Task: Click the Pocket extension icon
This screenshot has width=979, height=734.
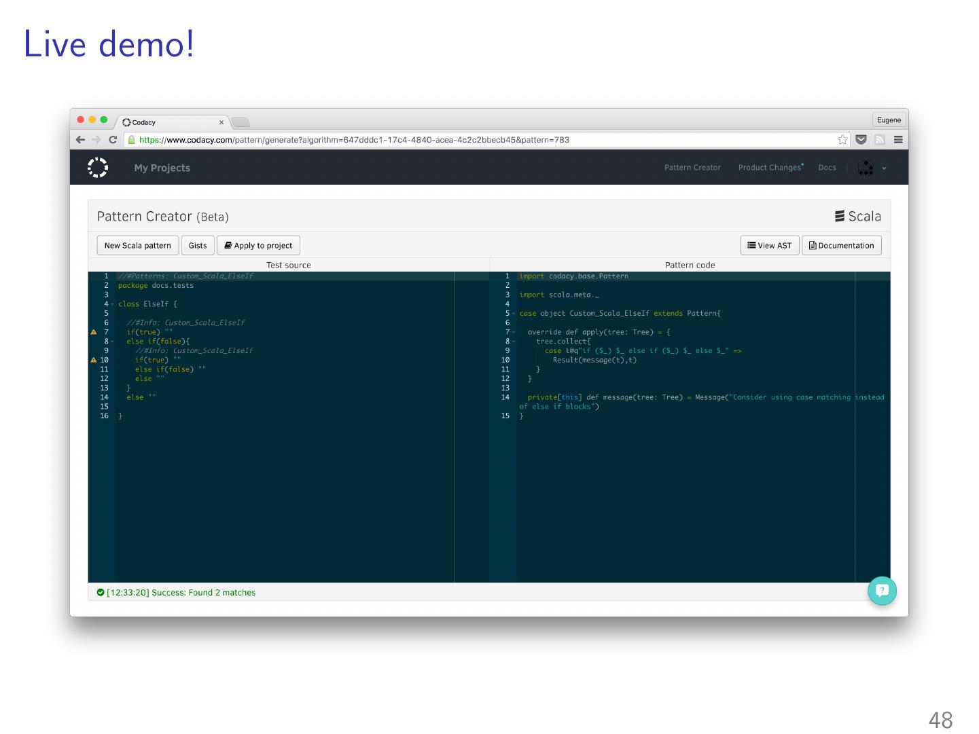Action: tap(861, 140)
